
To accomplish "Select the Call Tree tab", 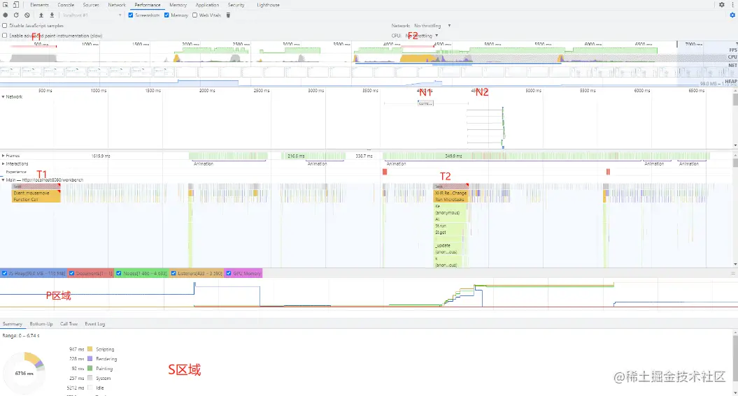I will point(69,323).
